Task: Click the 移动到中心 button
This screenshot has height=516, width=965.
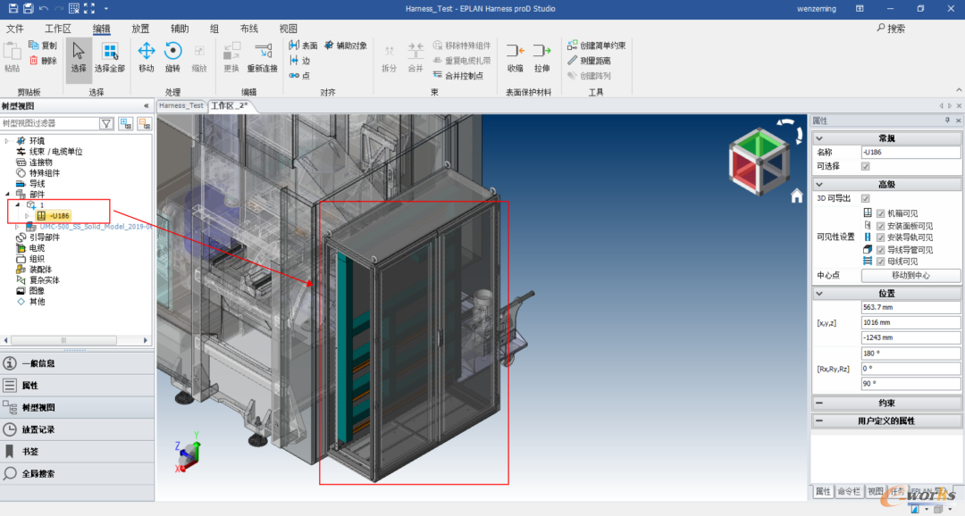Action: click(x=910, y=276)
